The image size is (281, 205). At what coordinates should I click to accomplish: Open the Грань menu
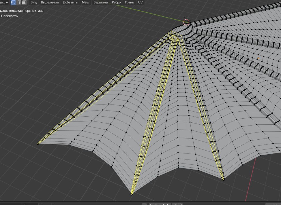pos(129,2)
